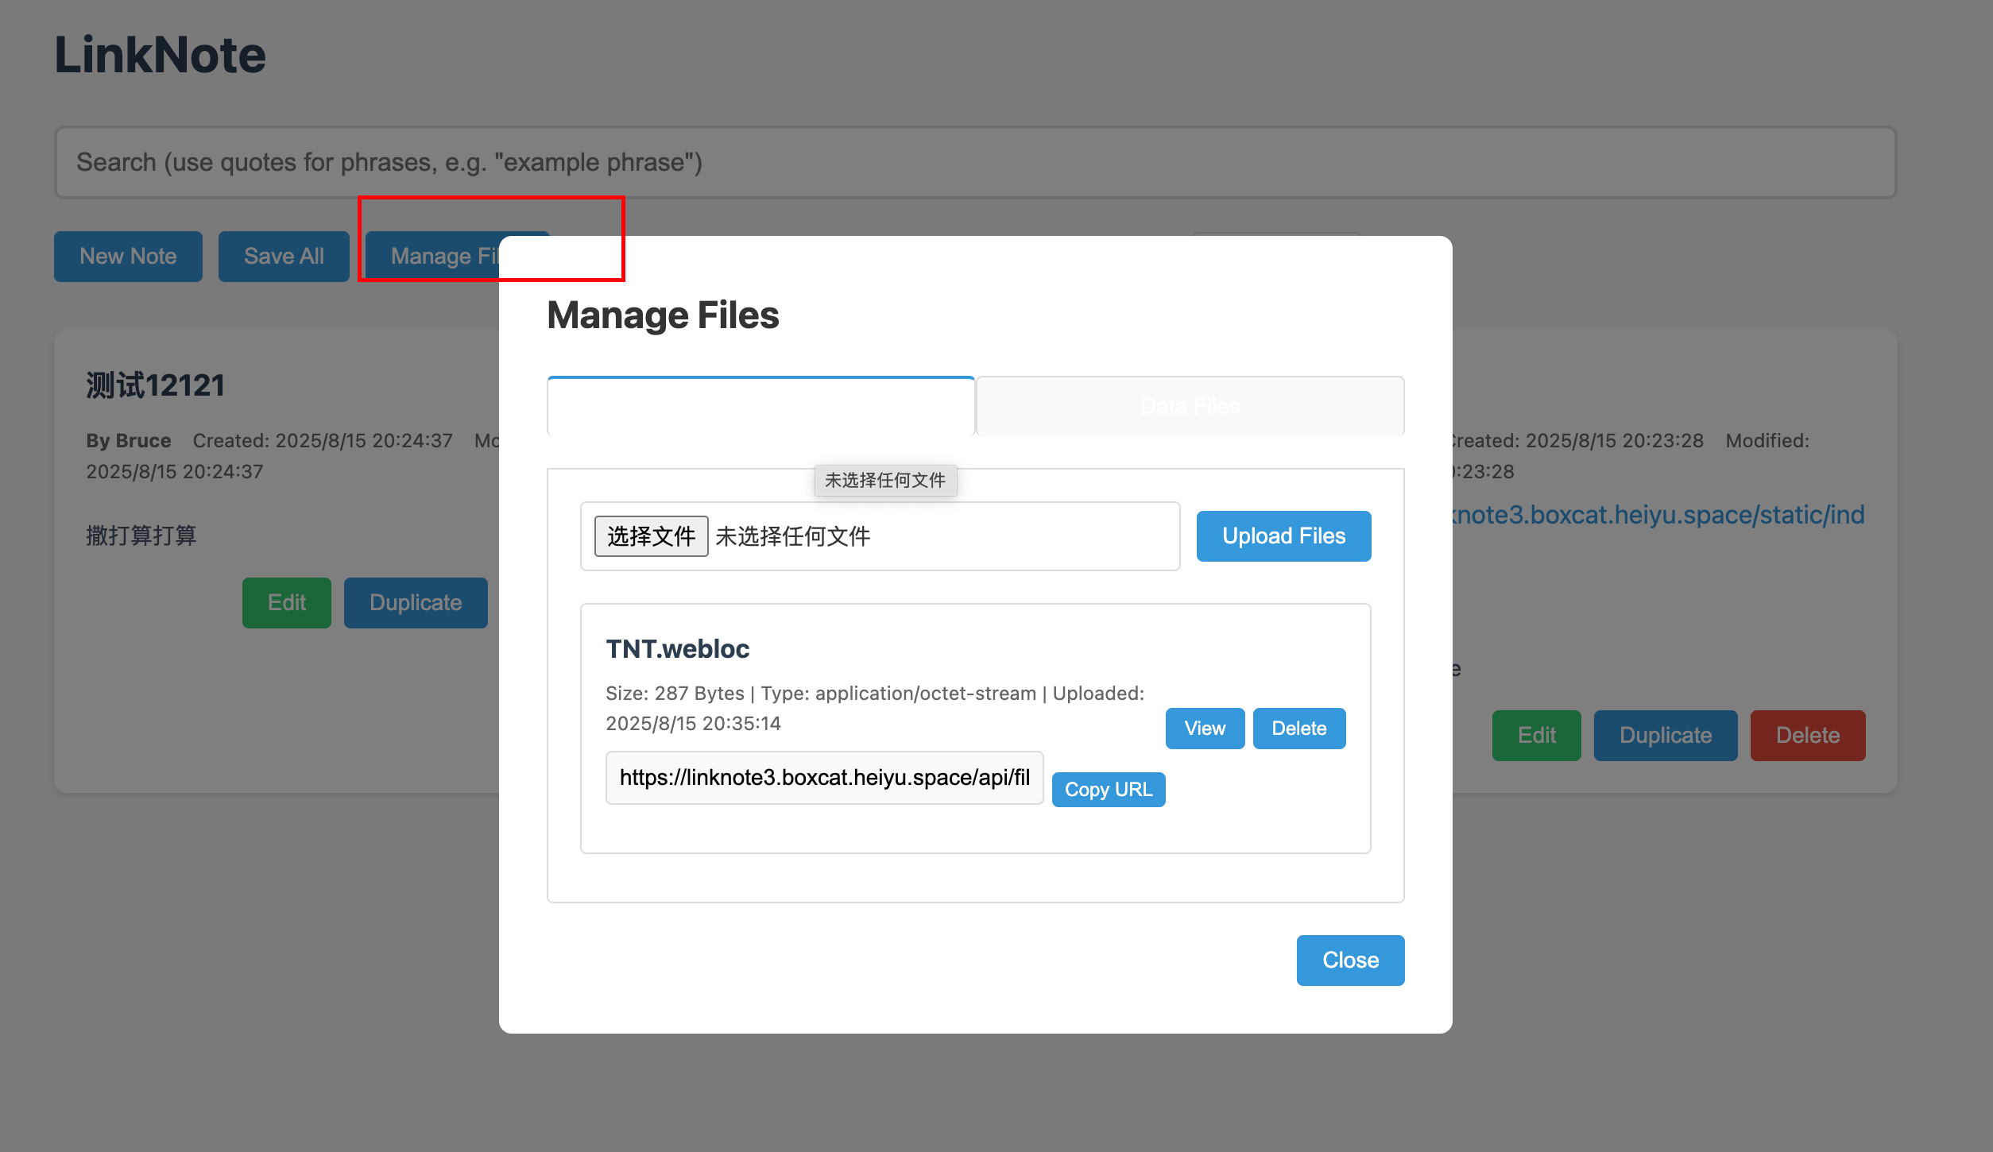The height and width of the screenshot is (1152, 1993).
Task: Click the 未选择任何文件 file input label
Action: tap(792, 536)
